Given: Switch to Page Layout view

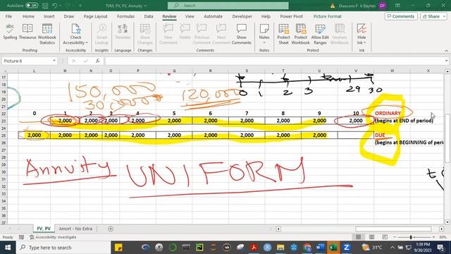Looking at the screenshot, I should click(371, 237).
